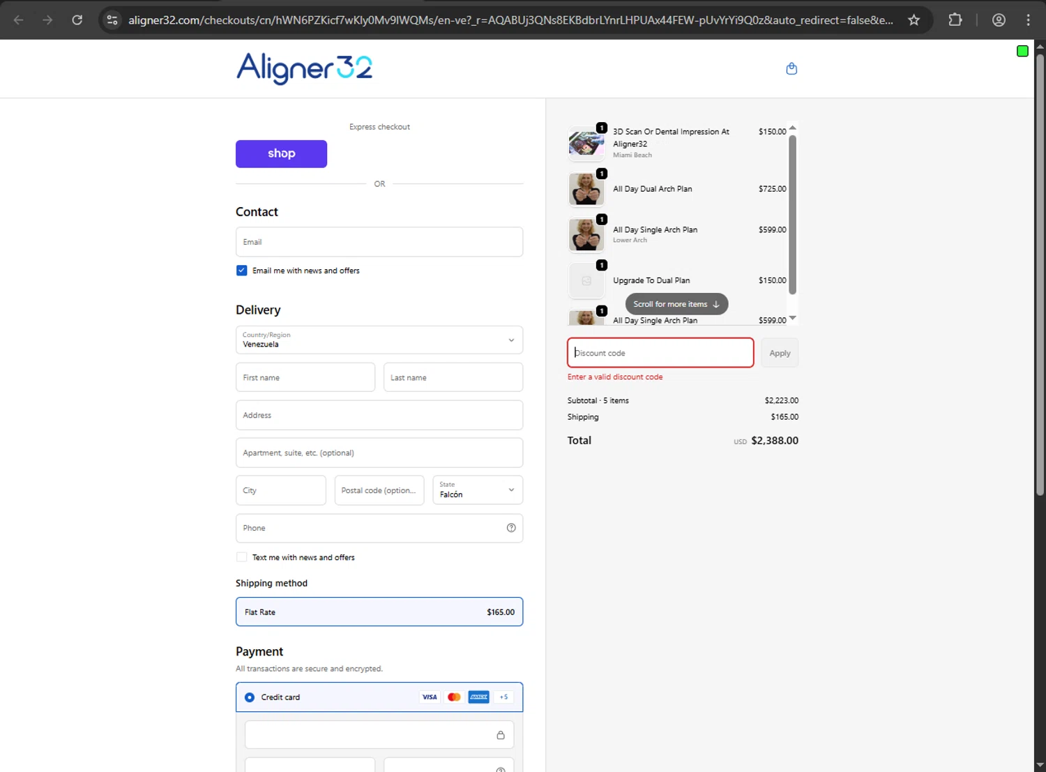This screenshot has height=772, width=1046.
Task: Open the Chrome three-dot menu
Action: 1028,20
